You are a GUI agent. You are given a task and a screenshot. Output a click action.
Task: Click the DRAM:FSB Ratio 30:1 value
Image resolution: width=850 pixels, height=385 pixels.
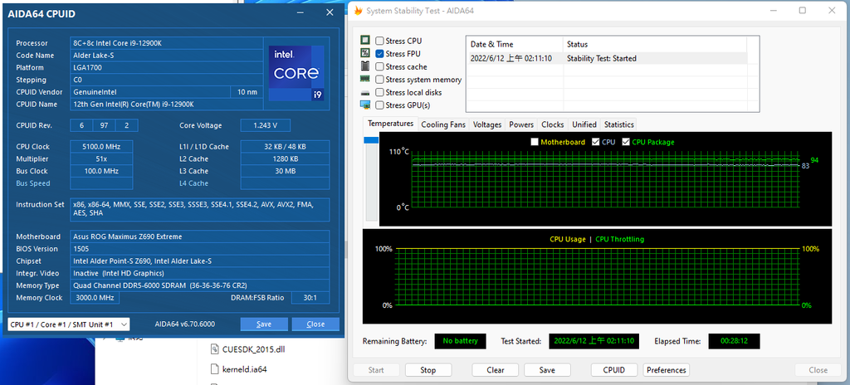click(310, 298)
